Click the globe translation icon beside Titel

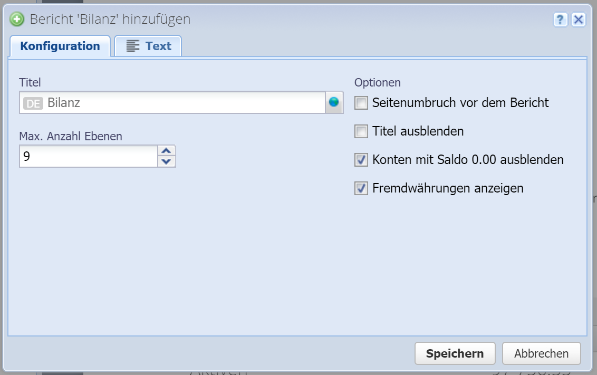point(334,102)
